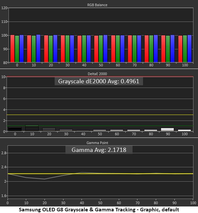198x213 pixels.
Task: Click the blue bar at 40 in RGB Balance
Action: coord(89,49)
